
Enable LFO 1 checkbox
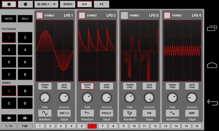point(40,16)
